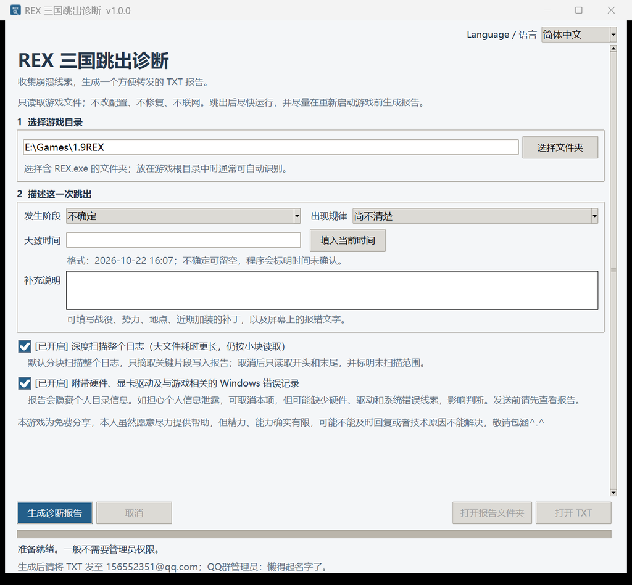Click the 生成诊断报告 button
This screenshot has height=585, width=632.
click(x=54, y=513)
